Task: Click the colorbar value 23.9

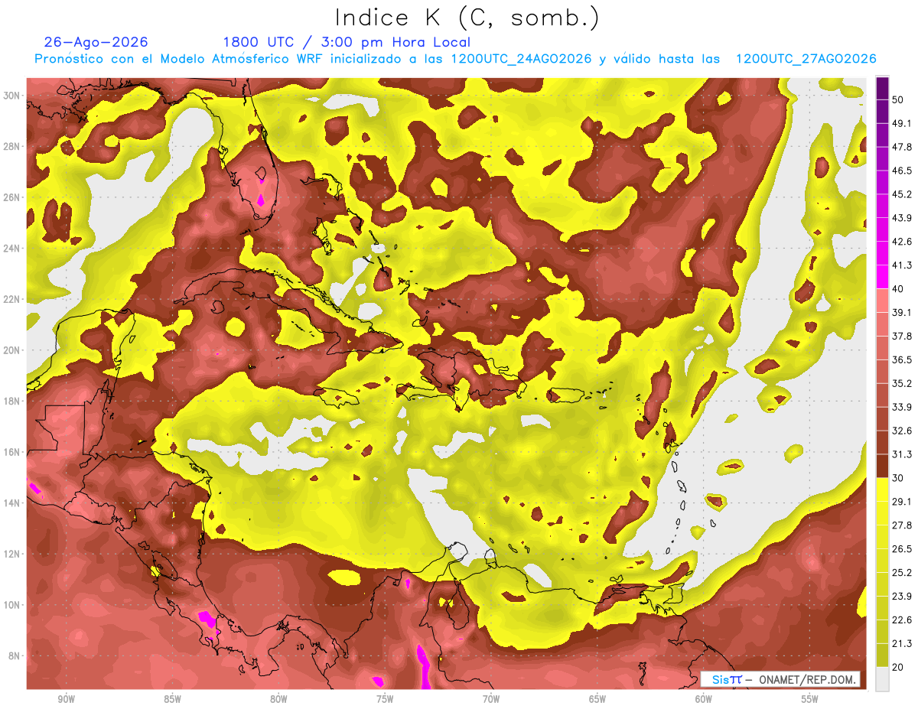Action: (x=902, y=597)
